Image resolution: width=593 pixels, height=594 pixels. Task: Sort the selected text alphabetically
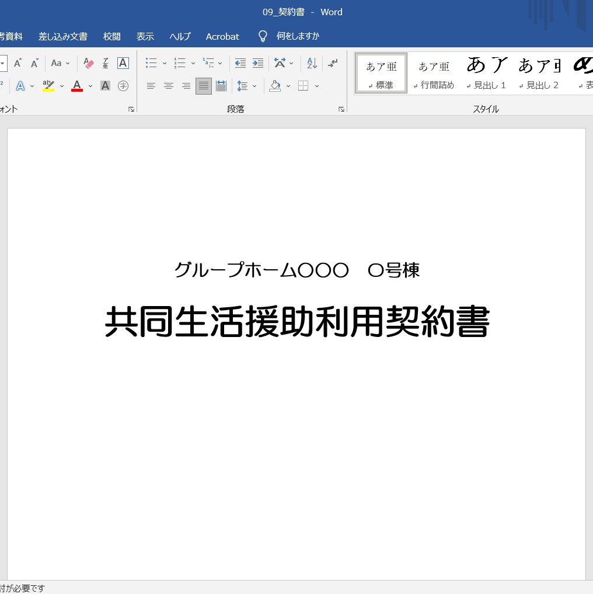coord(312,63)
